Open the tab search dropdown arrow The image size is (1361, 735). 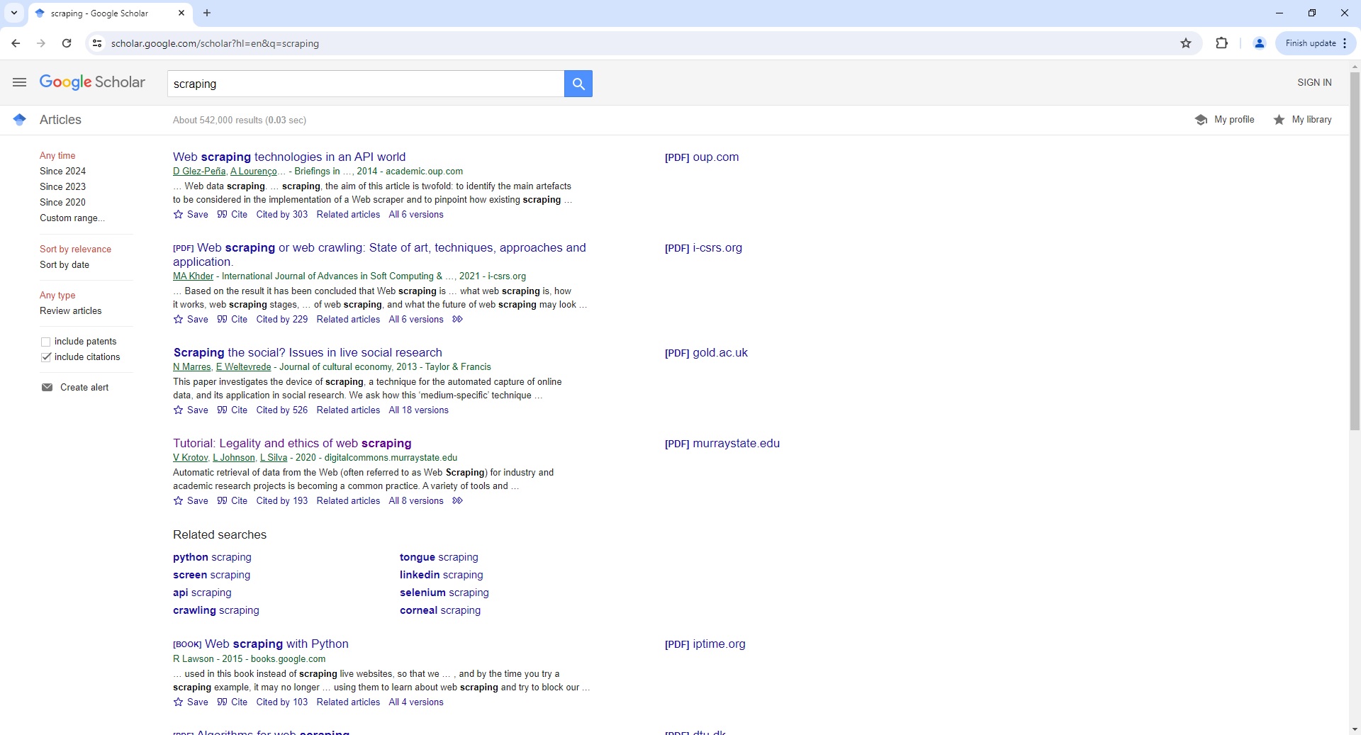click(13, 13)
